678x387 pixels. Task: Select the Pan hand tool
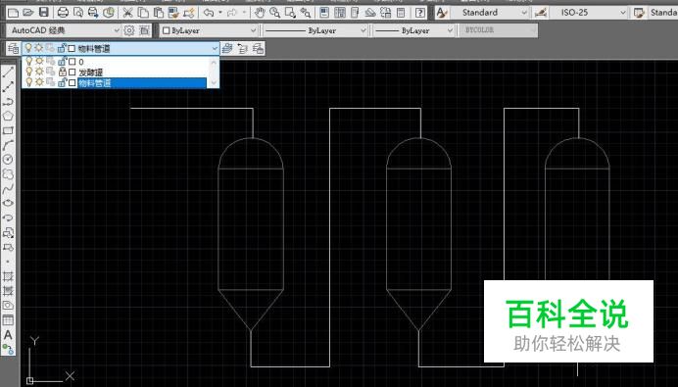click(260, 13)
